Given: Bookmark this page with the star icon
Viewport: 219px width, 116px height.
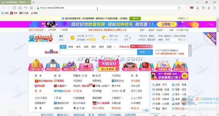Looking at the screenshot, I should coord(31,8).
